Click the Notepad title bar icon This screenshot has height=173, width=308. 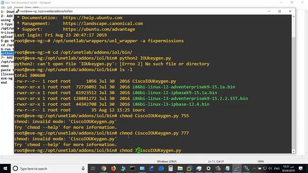(2, 2)
